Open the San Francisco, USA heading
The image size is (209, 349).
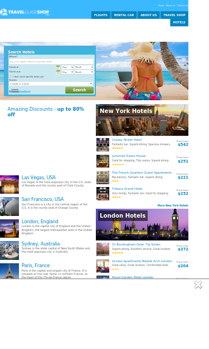42,199
